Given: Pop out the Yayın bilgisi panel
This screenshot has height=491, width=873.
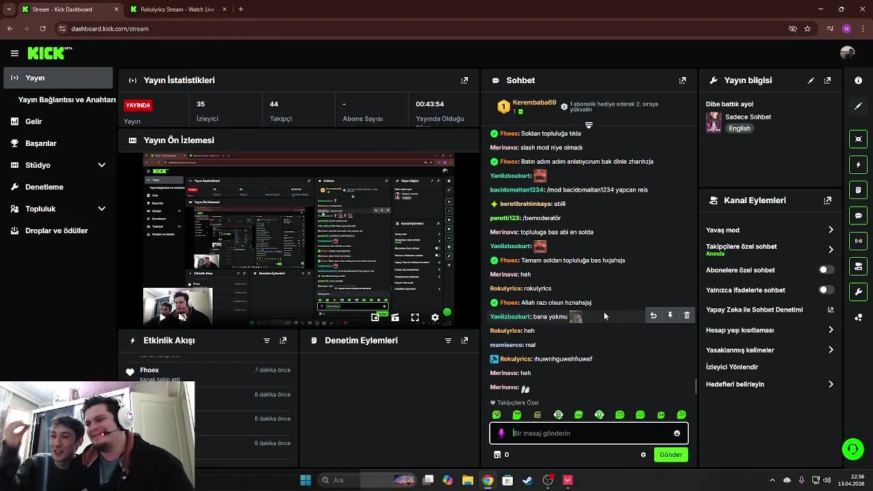Looking at the screenshot, I should [x=827, y=80].
